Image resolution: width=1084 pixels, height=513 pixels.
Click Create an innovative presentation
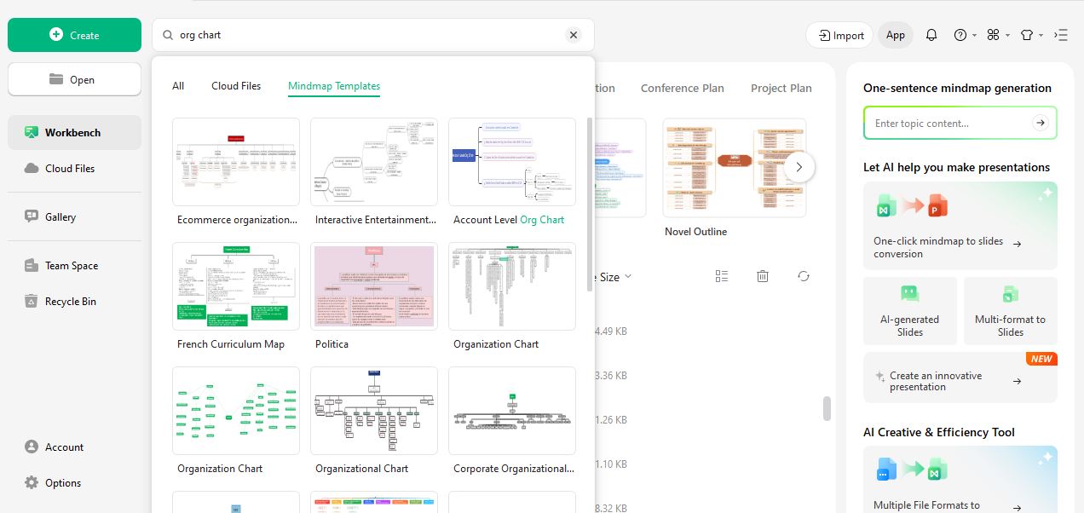(960, 378)
